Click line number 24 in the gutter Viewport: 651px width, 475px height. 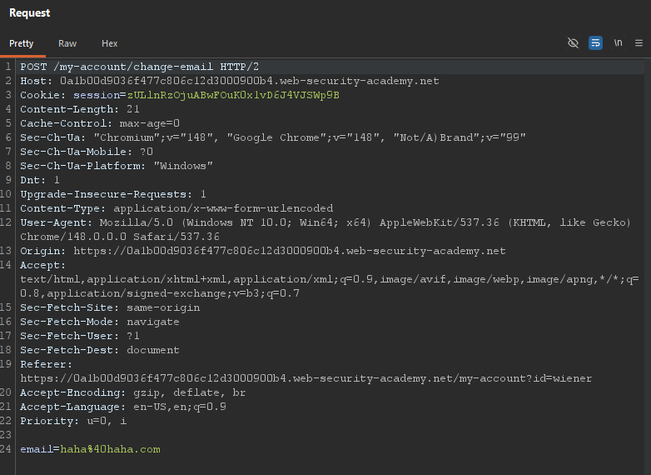click(x=6, y=449)
